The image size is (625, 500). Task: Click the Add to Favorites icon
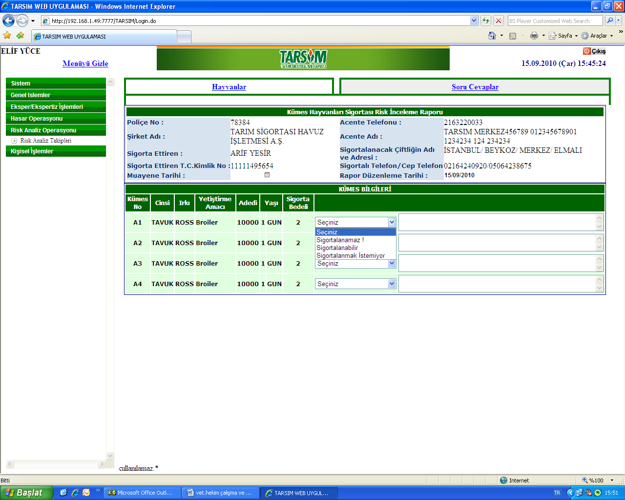[21, 36]
